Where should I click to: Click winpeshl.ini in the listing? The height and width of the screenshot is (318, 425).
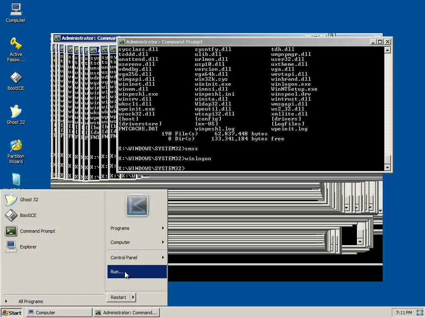click(x=215, y=94)
